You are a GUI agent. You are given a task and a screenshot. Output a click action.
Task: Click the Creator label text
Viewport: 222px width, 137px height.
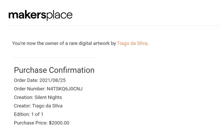pyautogui.click(x=23, y=106)
